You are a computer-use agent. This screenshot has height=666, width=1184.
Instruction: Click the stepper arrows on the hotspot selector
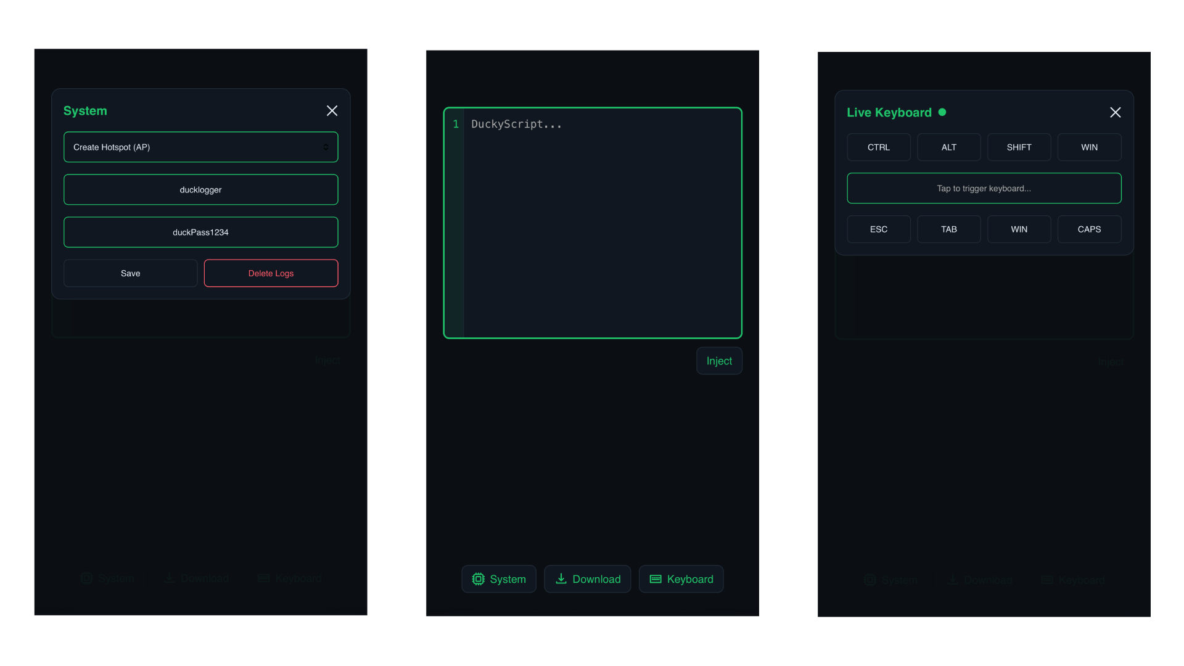[327, 147]
